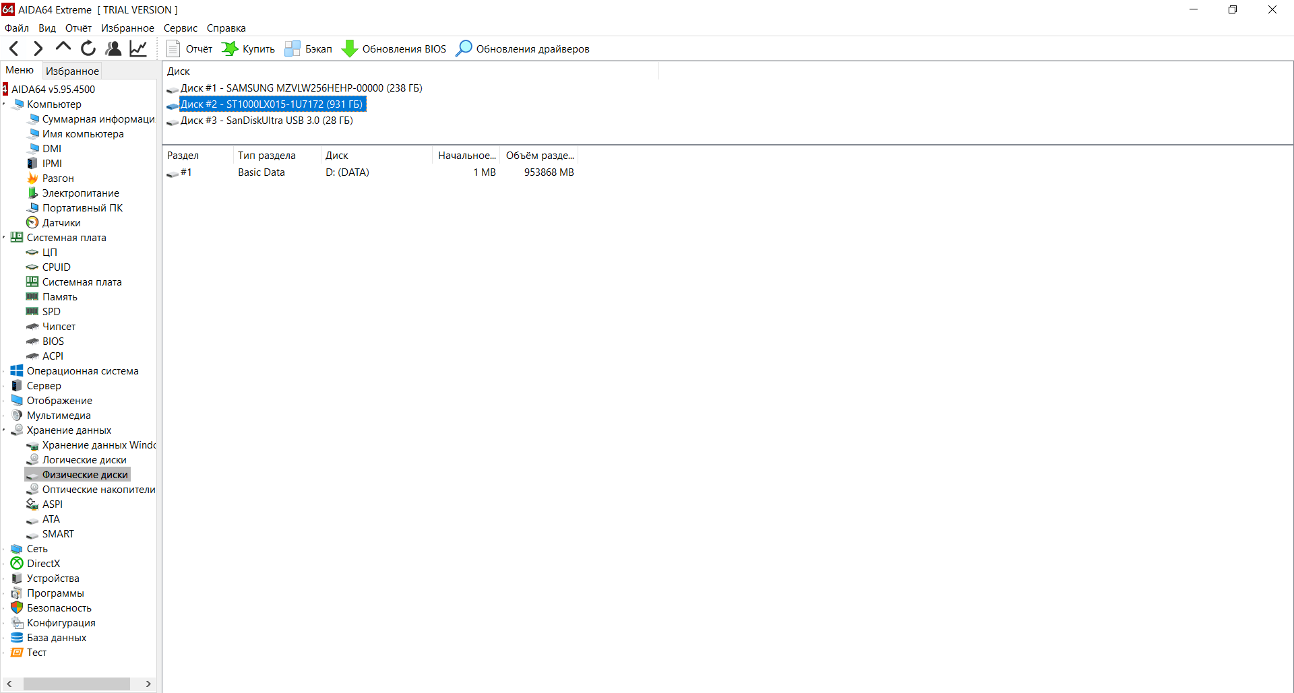Image resolution: width=1294 pixels, height=693 pixels.
Task: Switch to the Меню tab
Action: tap(20, 70)
